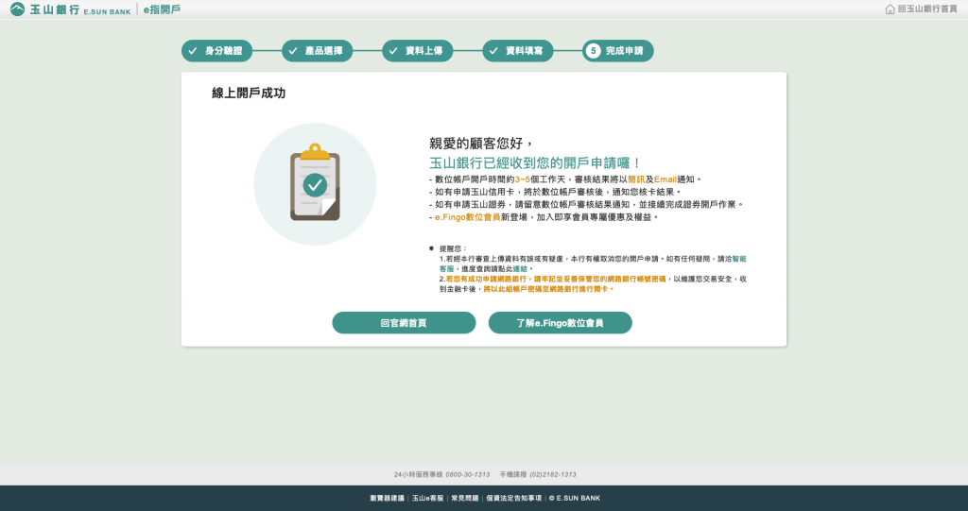Click the 0800-30-1313 service hotline number

click(467, 474)
